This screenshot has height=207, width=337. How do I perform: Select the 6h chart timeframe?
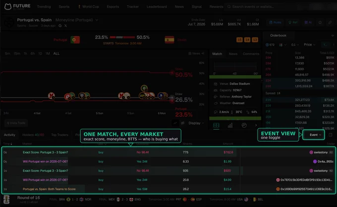(x=33, y=53)
